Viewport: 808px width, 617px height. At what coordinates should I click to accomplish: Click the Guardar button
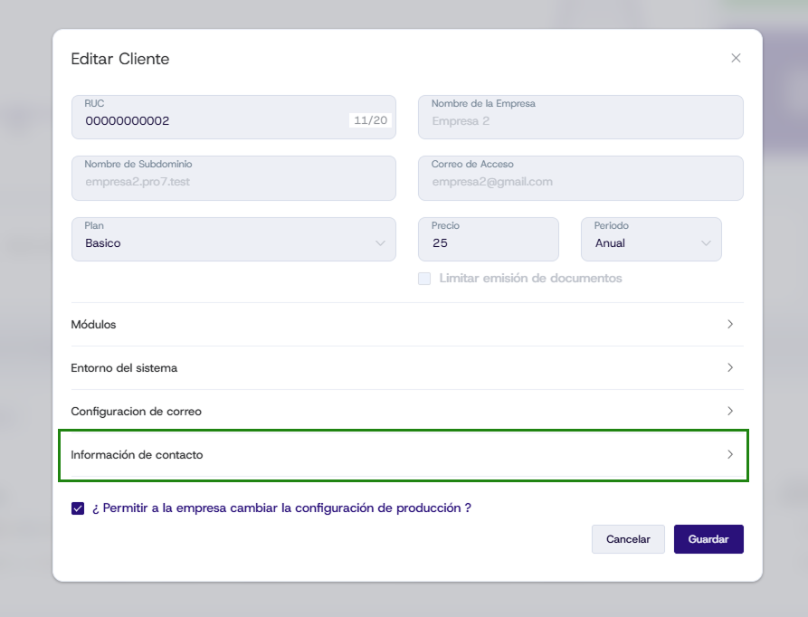point(708,538)
